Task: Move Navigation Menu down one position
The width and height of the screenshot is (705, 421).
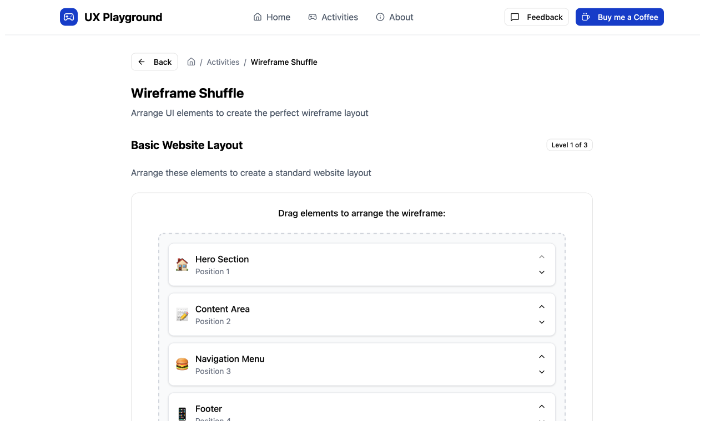Action: pos(542,372)
